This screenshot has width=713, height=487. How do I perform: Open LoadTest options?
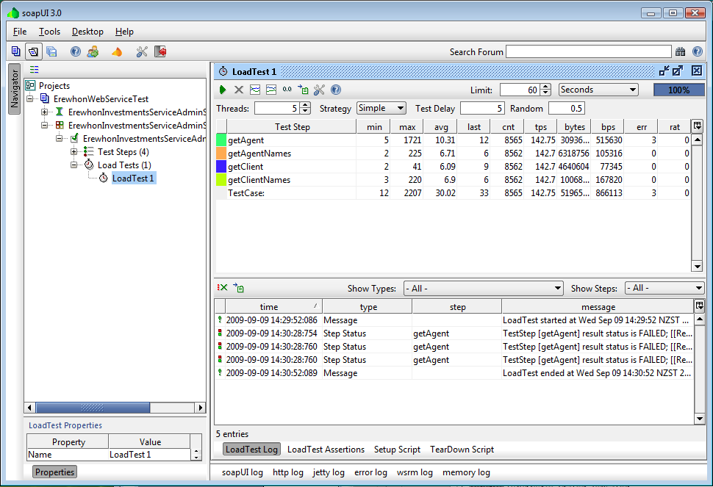tap(319, 90)
